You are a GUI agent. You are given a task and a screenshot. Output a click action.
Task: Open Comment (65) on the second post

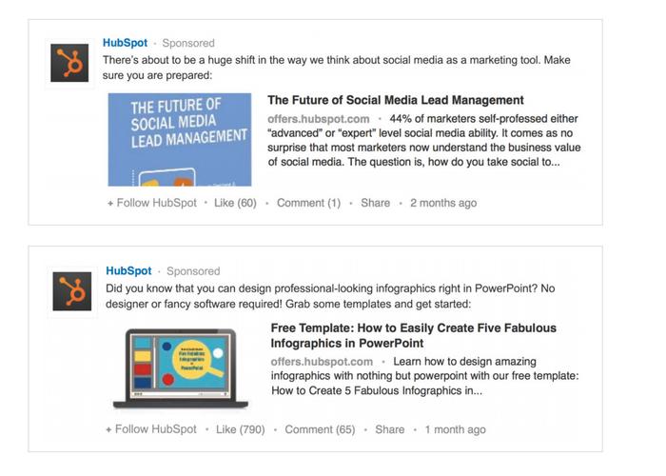[x=320, y=429]
